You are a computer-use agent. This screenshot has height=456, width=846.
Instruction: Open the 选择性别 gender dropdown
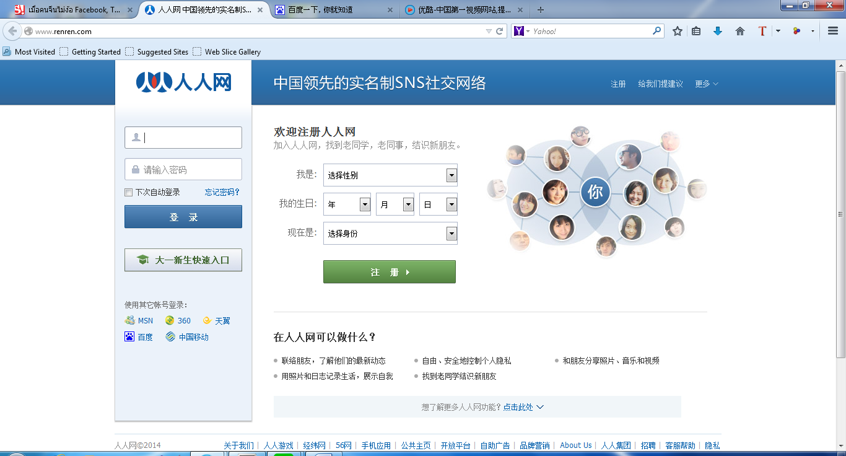390,175
